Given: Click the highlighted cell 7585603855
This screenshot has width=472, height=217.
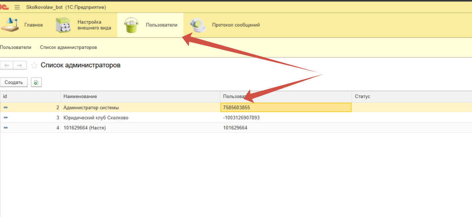Looking at the screenshot, I should point(285,108).
